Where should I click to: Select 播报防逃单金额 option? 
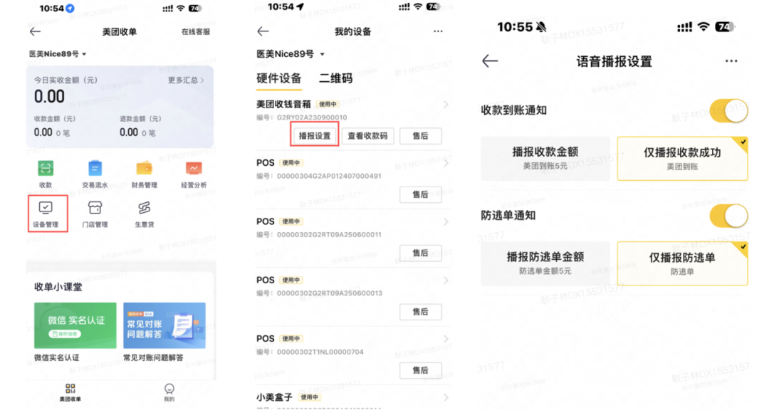click(545, 263)
